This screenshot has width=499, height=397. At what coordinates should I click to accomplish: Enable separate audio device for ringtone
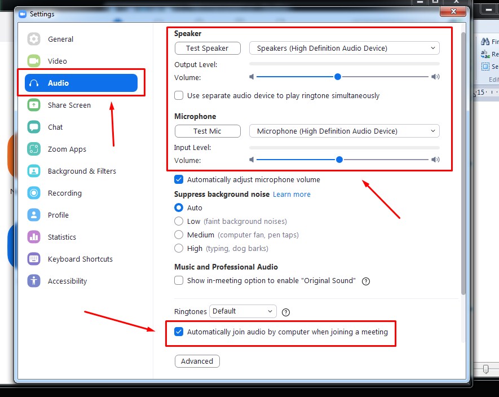(179, 95)
